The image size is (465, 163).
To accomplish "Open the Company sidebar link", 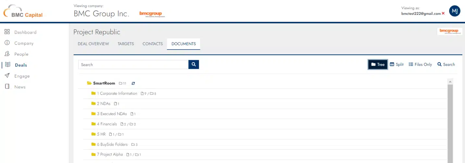I will tap(24, 43).
